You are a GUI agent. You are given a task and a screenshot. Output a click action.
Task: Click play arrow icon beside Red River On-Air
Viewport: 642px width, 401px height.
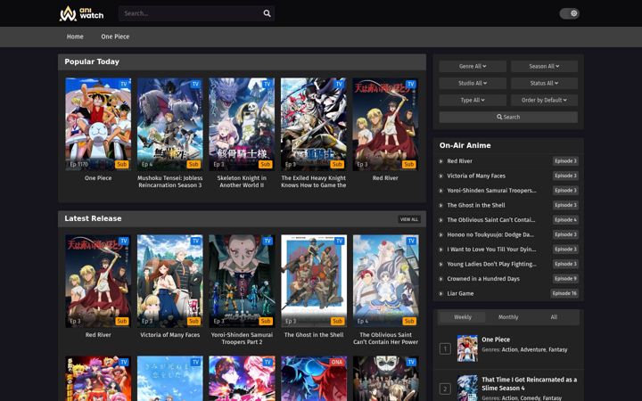(x=441, y=161)
